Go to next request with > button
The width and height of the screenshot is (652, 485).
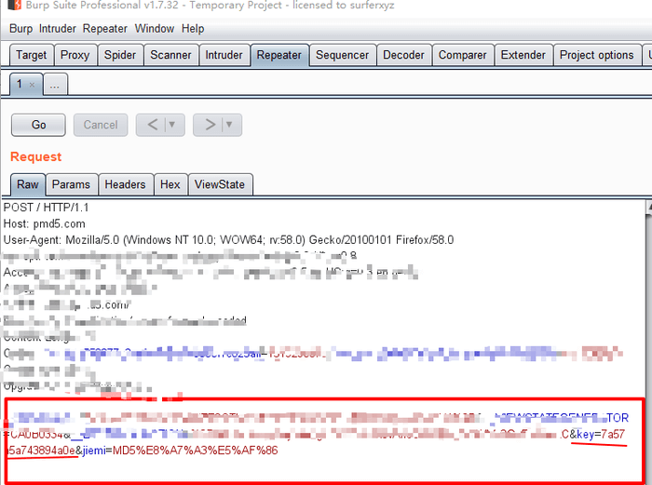click(210, 125)
